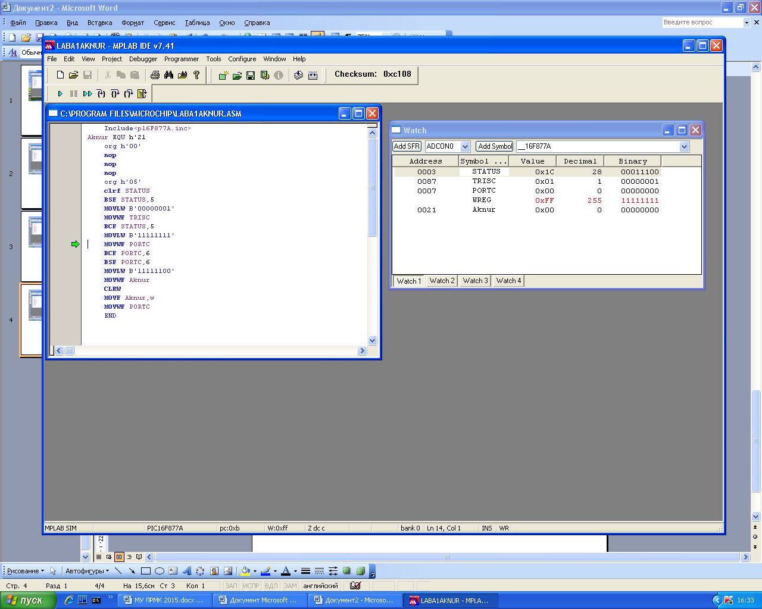762x609 pixels.
Task: Click the Add SFR button
Action: (x=407, y=146)
